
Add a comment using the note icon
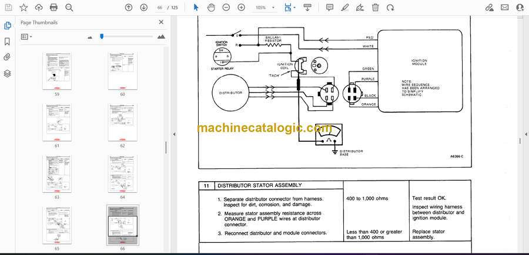[x=330, y=8]
